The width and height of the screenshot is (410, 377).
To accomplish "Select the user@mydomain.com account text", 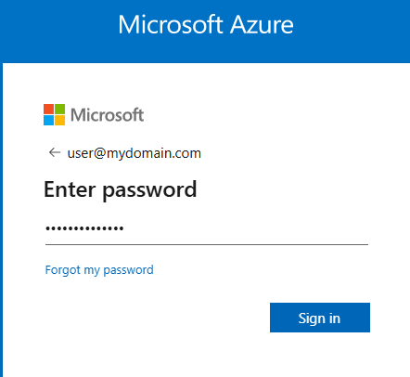I will tap(135, 153).
